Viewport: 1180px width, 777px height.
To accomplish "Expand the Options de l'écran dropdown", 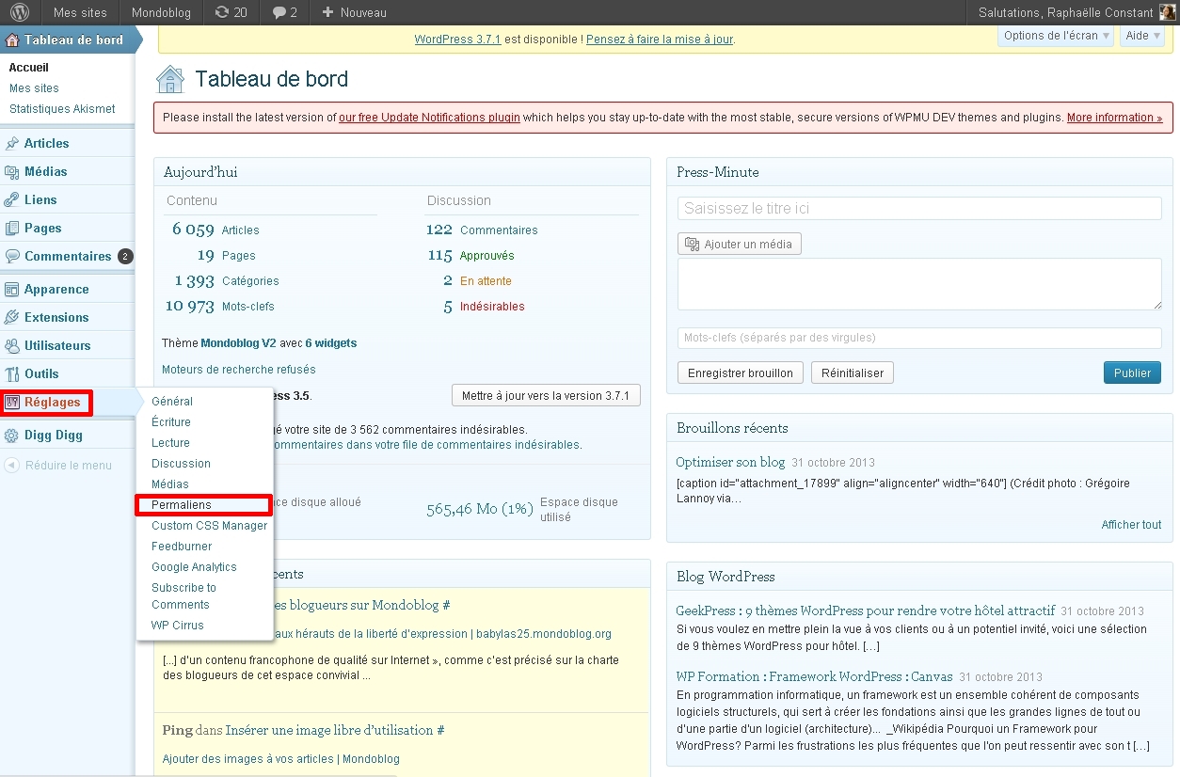I will (x=1054, y=36).
